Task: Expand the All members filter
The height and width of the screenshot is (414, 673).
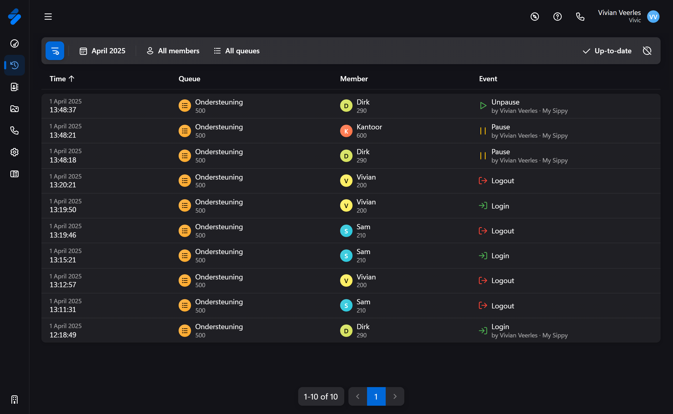Action: (173, 51)
